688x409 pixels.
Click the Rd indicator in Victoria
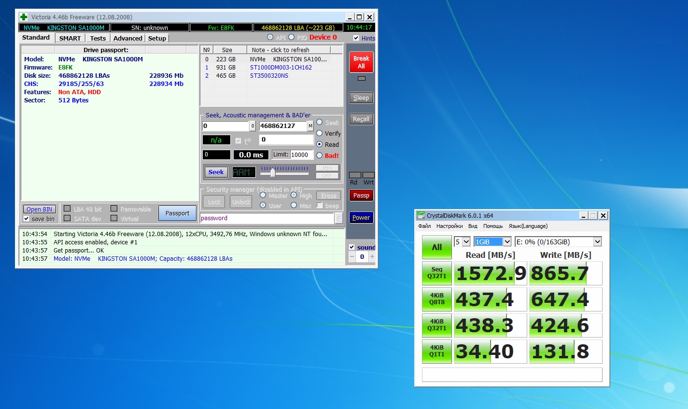[355, 175]
